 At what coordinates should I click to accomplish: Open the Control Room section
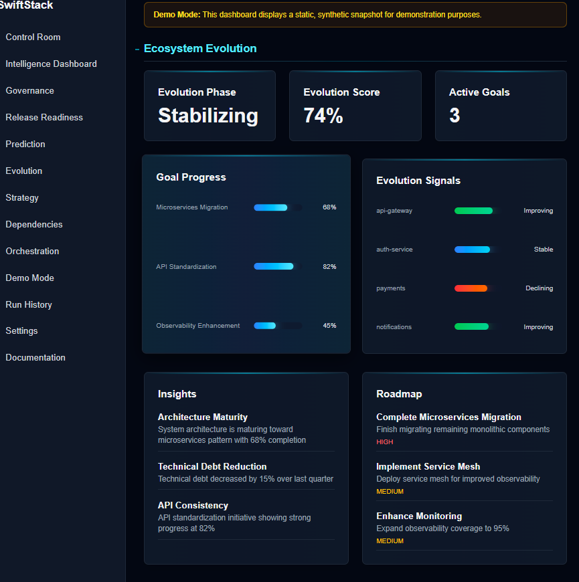[x=33, y=37]
